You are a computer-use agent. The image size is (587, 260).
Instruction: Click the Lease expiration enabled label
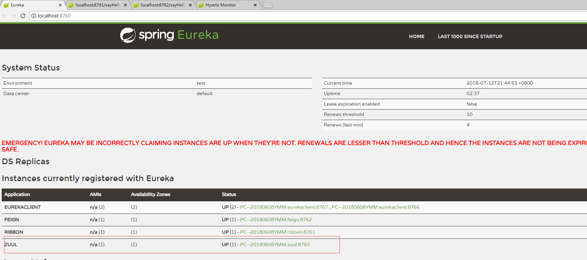coord(352,104)
